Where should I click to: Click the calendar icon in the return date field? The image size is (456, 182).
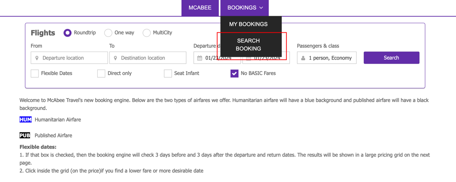coord(248,58)
